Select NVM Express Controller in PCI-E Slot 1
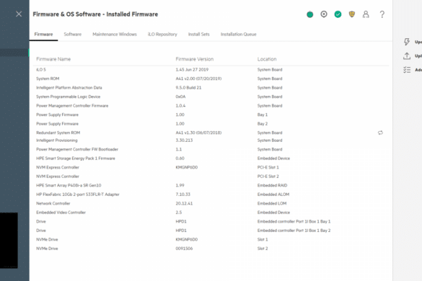 (x=58, y=167)
